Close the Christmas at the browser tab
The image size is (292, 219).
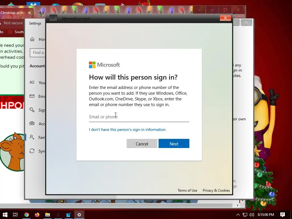[29, 13]
